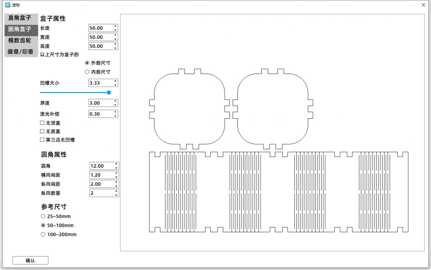Click the 厚度 input field
The height and width of the screenshot is (270, 431).
(x=101, y=103)
